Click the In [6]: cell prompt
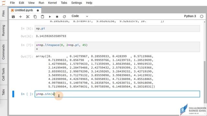Viewport: 207px width, 116px height. click(x=27, y=29)
